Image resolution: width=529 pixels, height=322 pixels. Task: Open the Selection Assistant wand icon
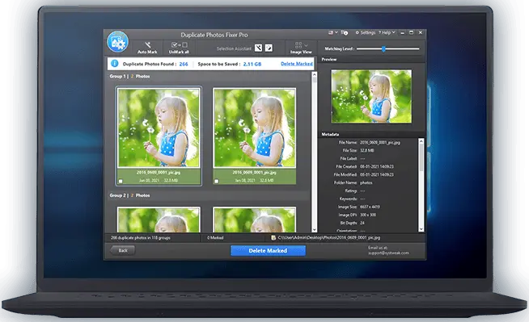258,48
